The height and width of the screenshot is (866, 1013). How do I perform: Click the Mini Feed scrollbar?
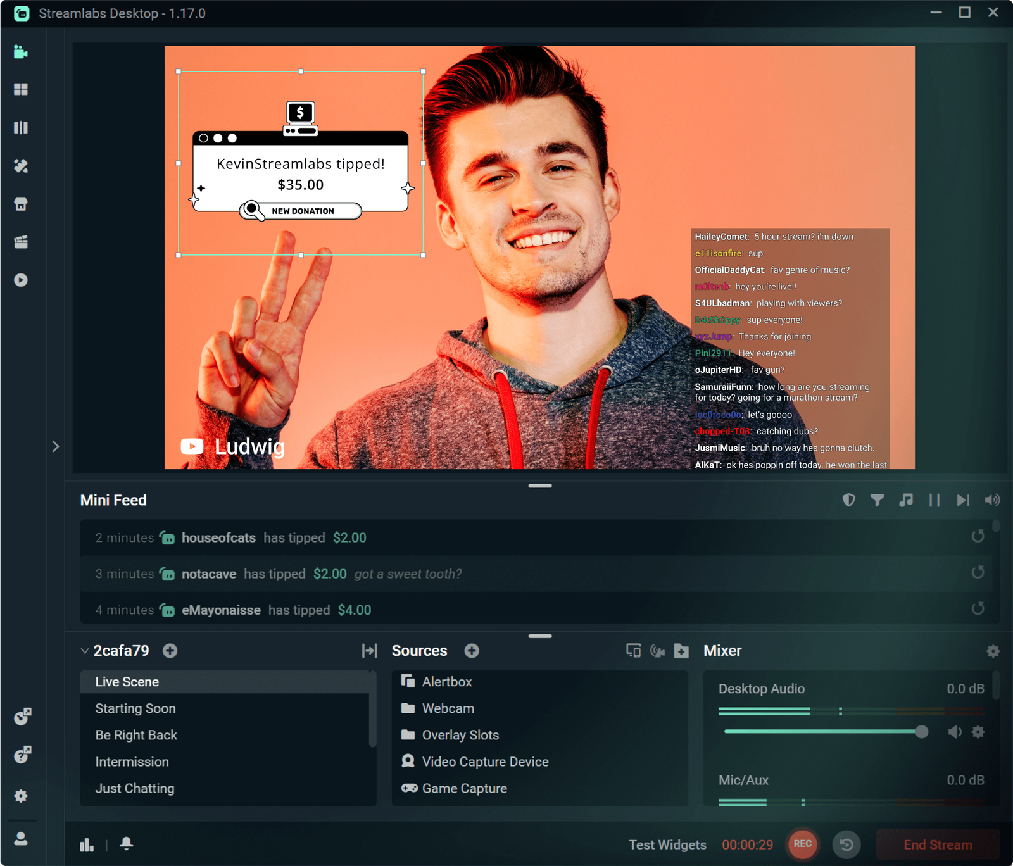(996, 525)
